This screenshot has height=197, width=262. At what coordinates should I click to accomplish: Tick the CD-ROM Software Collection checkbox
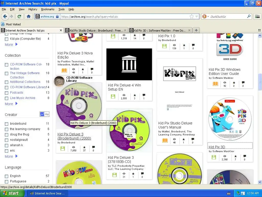pos(6,65)
